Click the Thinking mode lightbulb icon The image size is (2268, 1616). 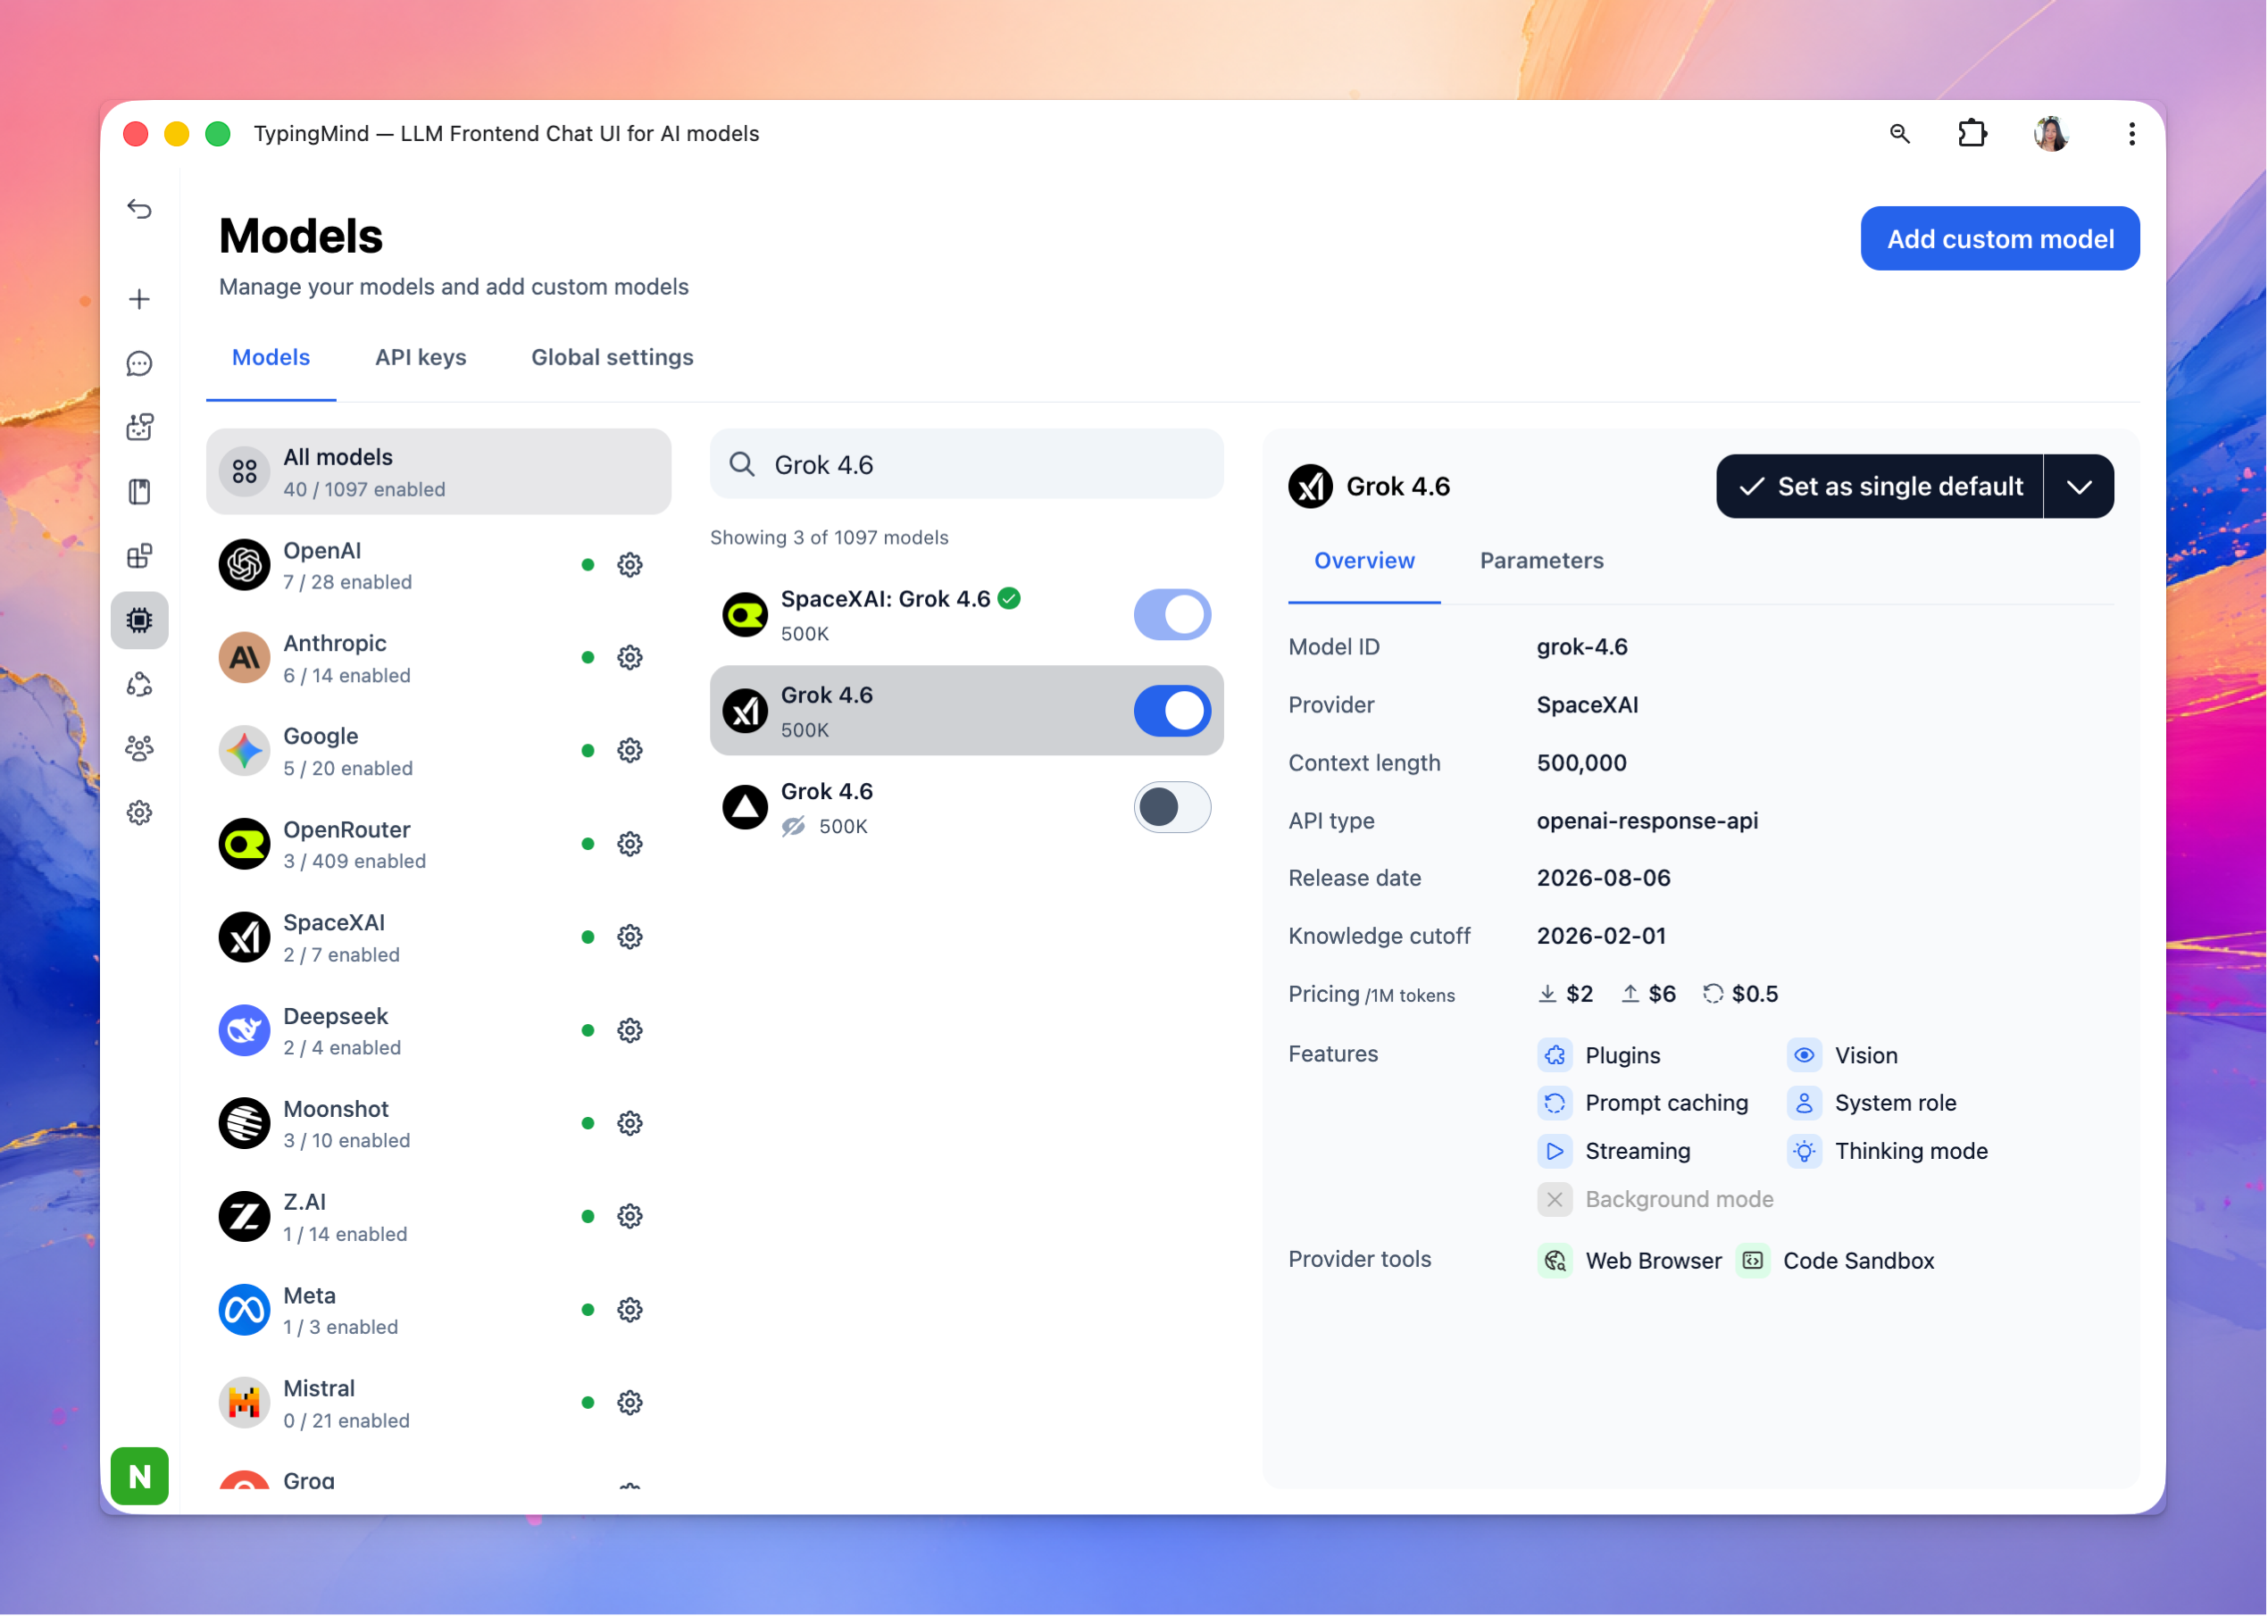click(1805, 1152)
